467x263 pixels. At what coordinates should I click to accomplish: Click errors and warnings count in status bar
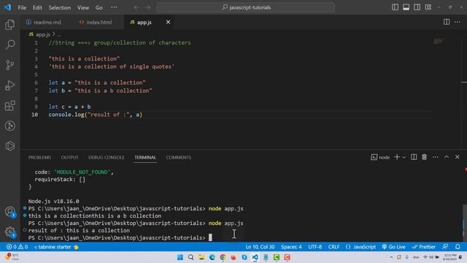(18, 247)
